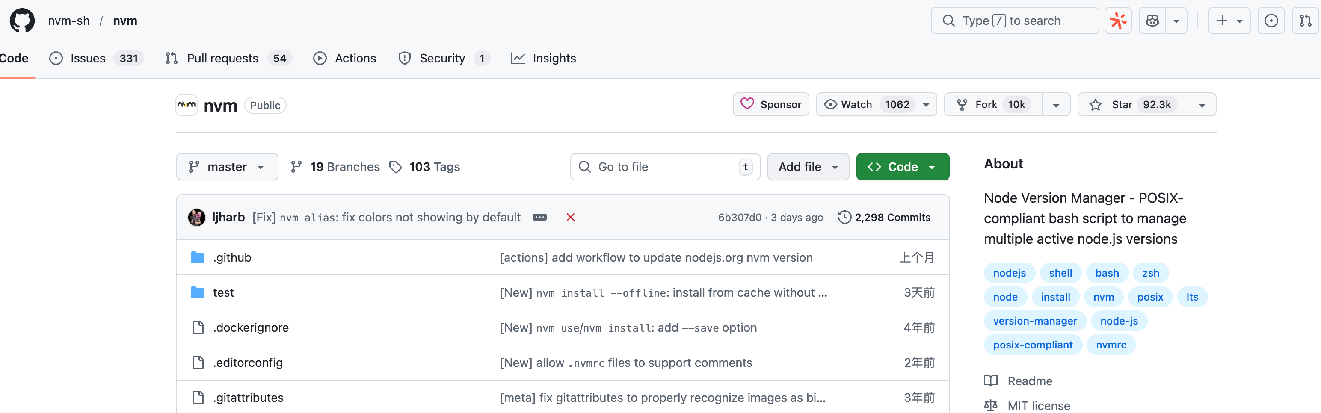Switch to the Insights tab
Image resolution: width=1321 pixels, height=413 pixels.
point(544,59)
